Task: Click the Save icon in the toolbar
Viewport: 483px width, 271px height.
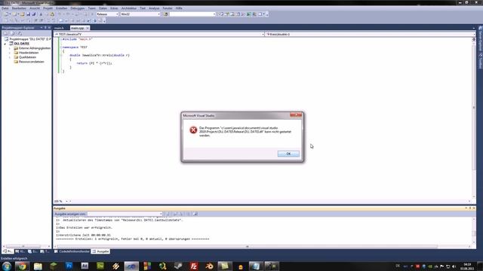Action: click(x=28, y=14)
